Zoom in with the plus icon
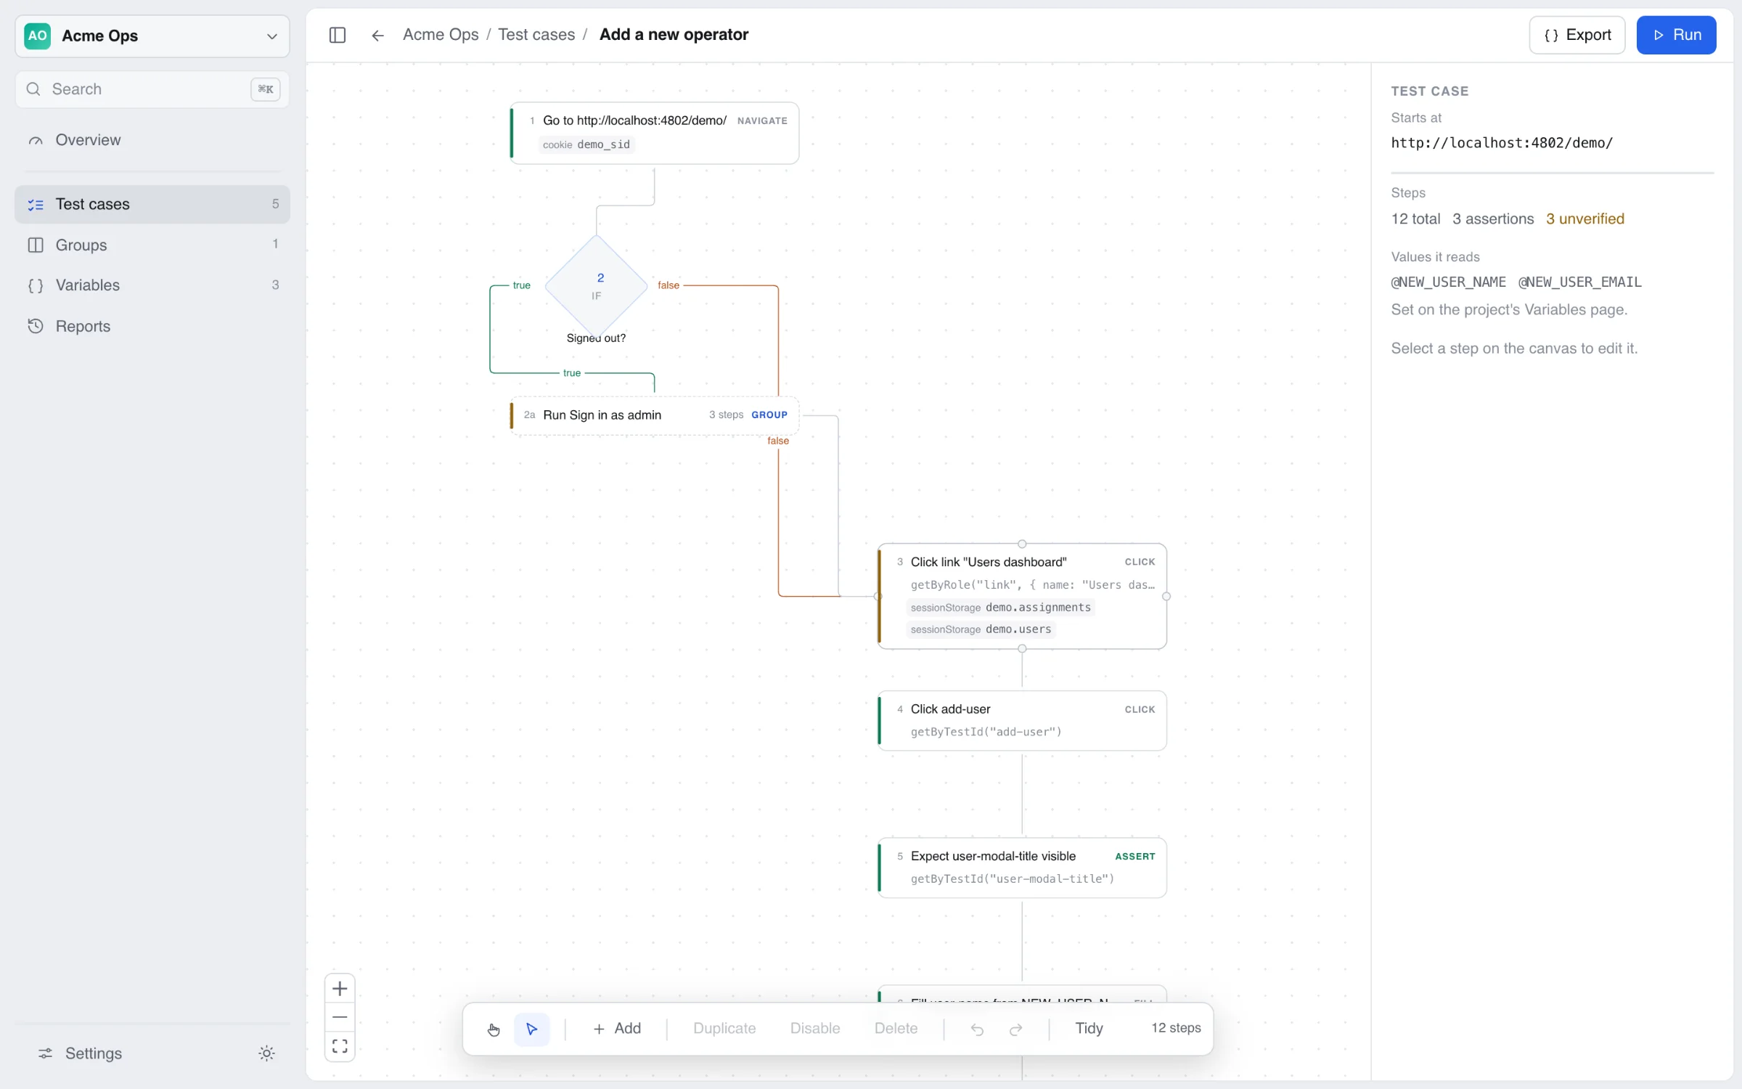Screen dimensions: 1742x1089 click(x=340, y=988)
